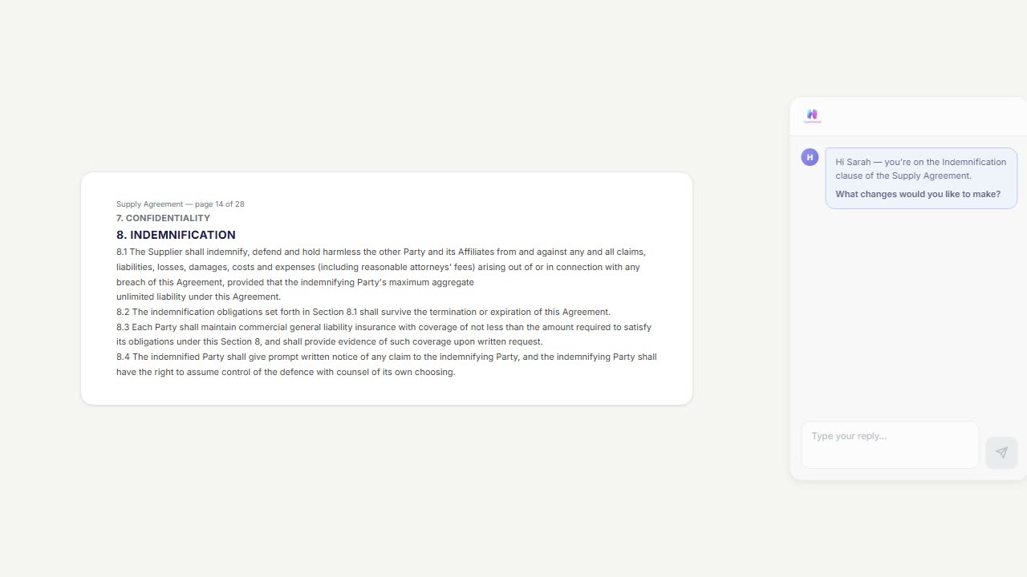
Task: Click the assistant logo in chat header
Action: pyautogui.click(x=812, y=116)
